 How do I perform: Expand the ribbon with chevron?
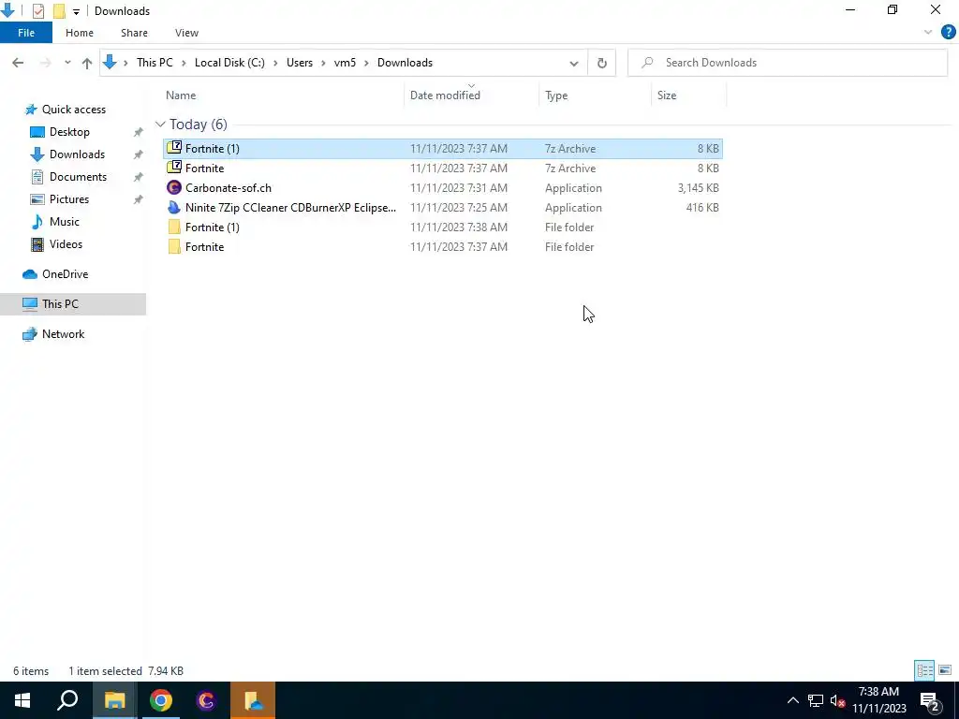tap(928, 33)
